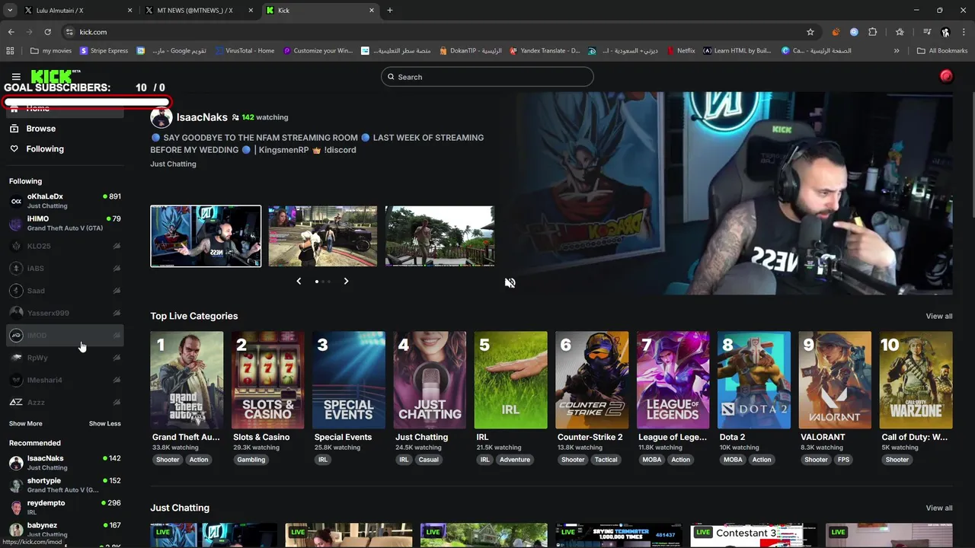Select the first featured stream thumbnail

tap(206, 236)
